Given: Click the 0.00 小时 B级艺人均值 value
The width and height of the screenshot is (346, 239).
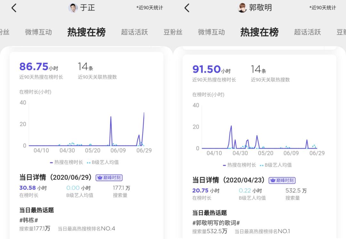Looking at the screenshot, I should [x=78, y=188].
